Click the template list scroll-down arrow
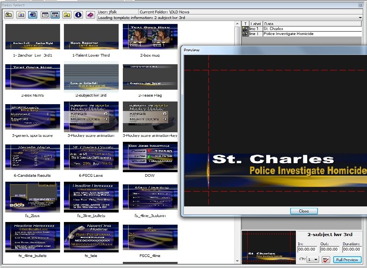Screen dimensions: 367x268 click(x=237, y=261)
